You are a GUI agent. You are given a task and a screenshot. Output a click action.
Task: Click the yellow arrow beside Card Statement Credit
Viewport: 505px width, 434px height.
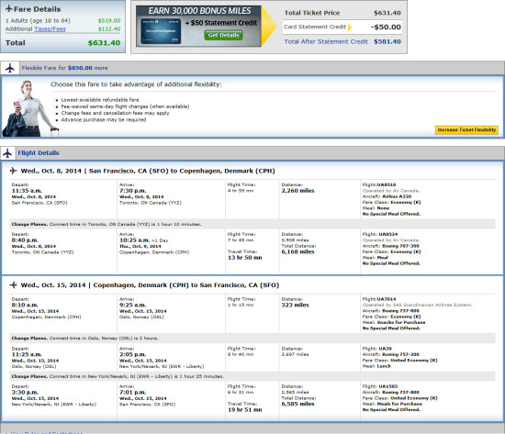350,27
